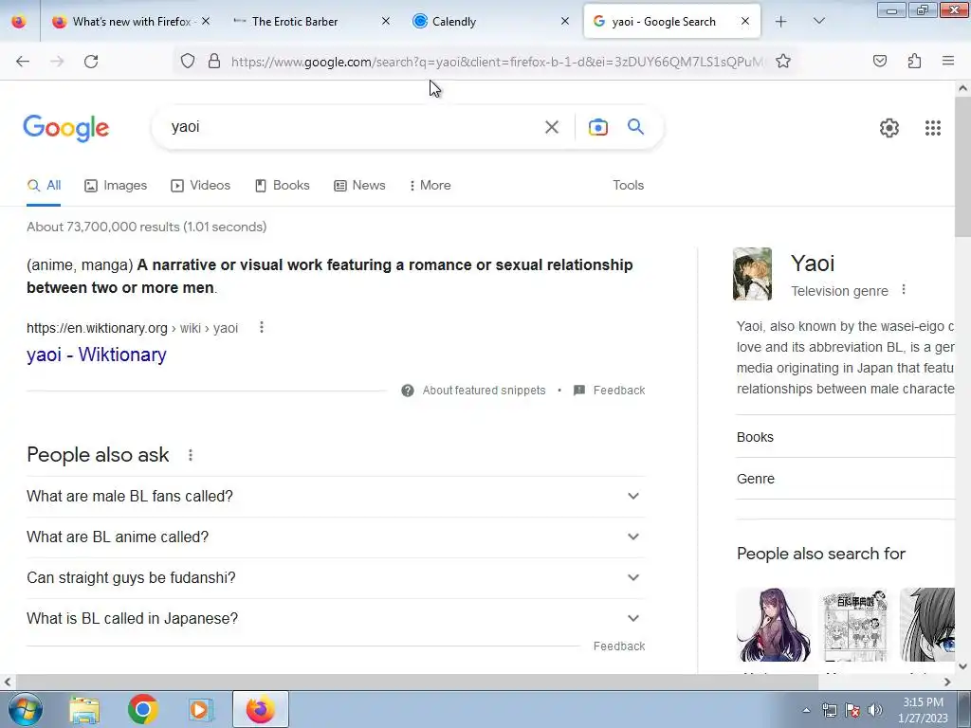Open the More search filters dropdown
Image resolution: width=971 pixels, height=728 pixels.
click(430, 185)
